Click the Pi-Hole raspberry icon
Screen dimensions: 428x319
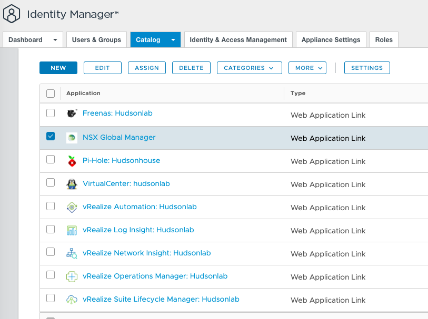click(72, 161)
